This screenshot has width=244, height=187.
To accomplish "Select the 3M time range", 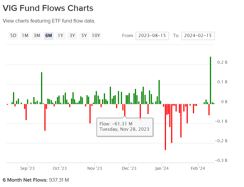I will pyautogui.click(x=37, y=36).
